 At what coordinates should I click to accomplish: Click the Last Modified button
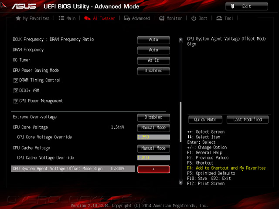[x=248, y=120]
